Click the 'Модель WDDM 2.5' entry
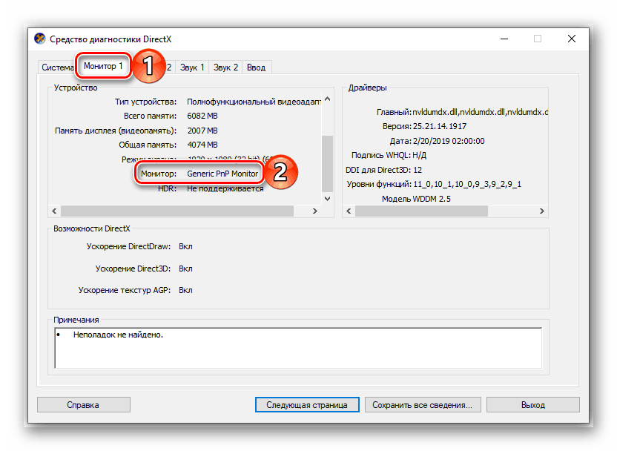This screenshot has width=617, height=451. click(416, 199)
